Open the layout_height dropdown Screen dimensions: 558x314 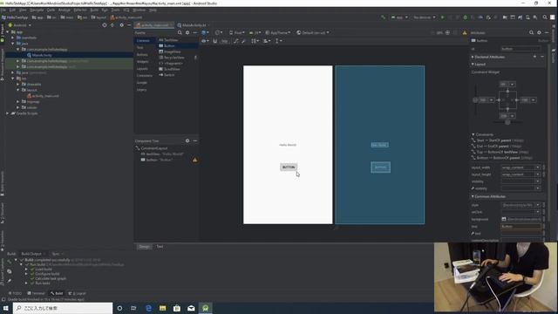538,174
